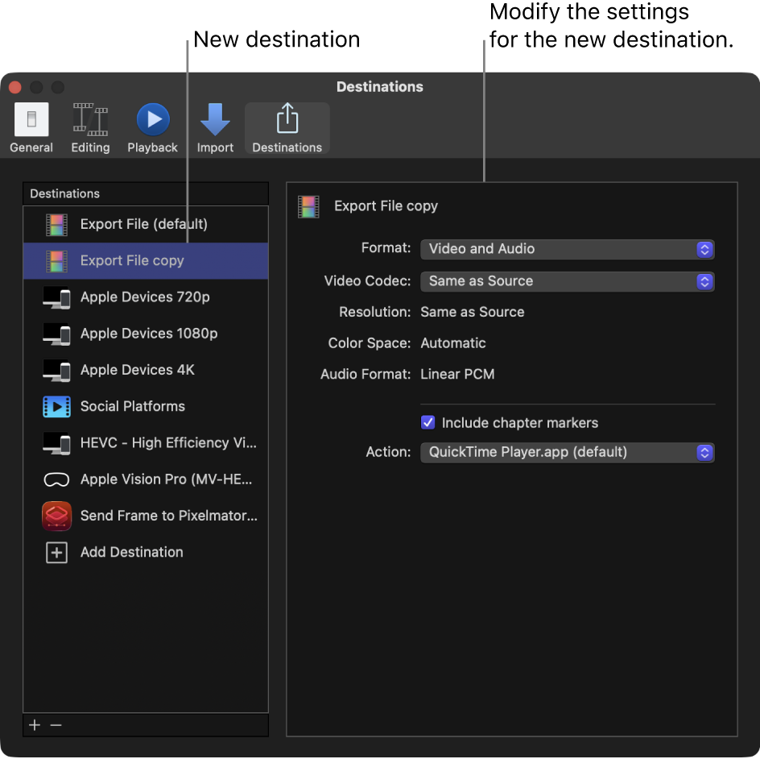This screenshot has width=760, height=759.
Task: Click the Color Space Automatic value
Action: click(x=452, y=343)
